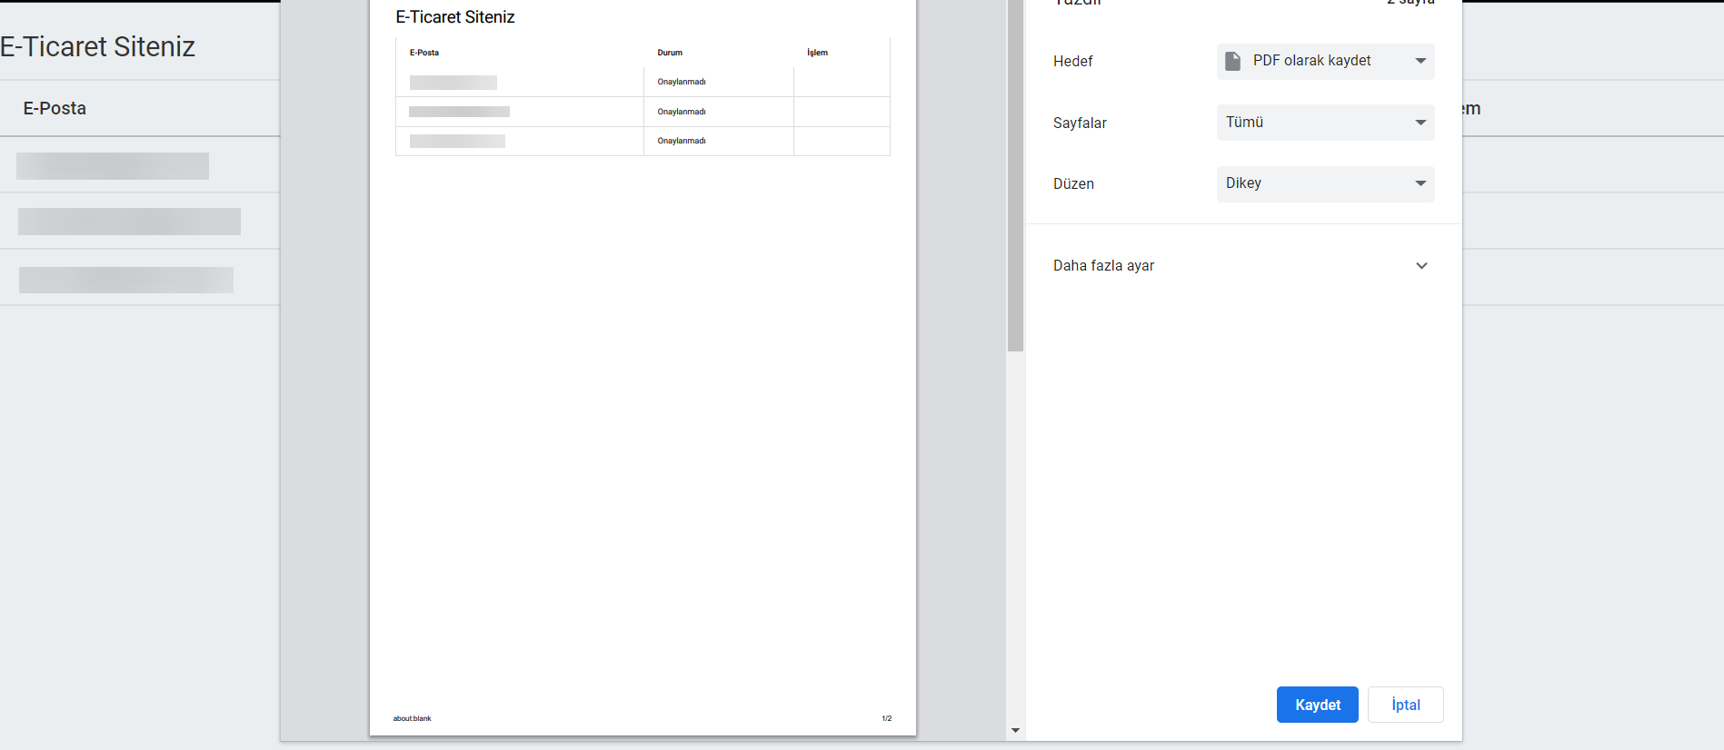The width and height of the screenshot is (1724, 750).
Task: Open the Hedef destination dropdown
Action: 1325,61
